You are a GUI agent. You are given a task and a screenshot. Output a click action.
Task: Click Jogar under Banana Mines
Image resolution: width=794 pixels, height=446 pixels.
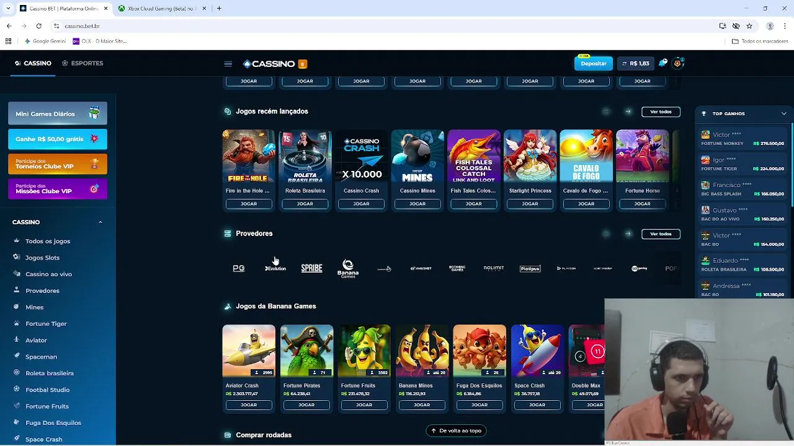click(422, 404)
